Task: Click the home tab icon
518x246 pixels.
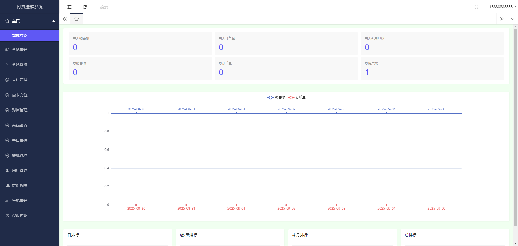Action: (x=76, y=19)
